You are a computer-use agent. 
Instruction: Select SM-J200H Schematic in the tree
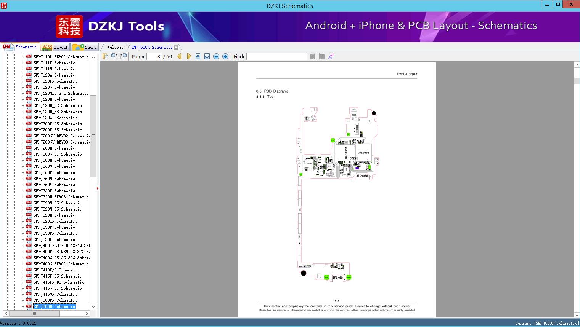point(54,148)
